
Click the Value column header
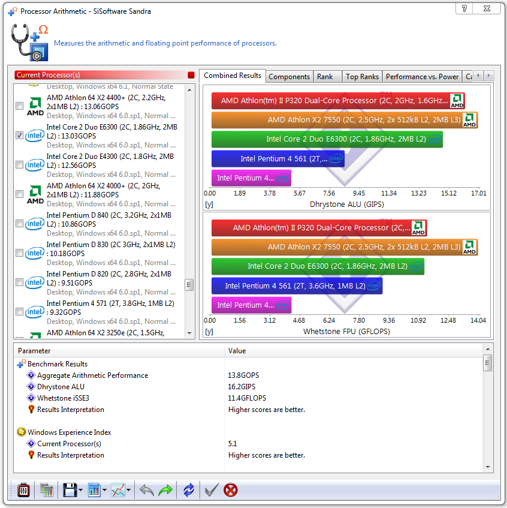tap(353, 351)
